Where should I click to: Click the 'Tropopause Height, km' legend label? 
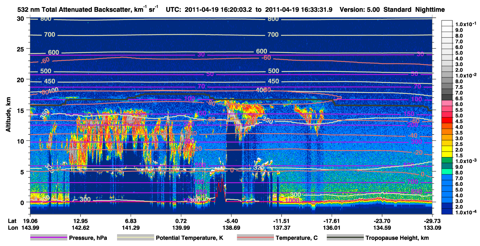coord(397,238)
